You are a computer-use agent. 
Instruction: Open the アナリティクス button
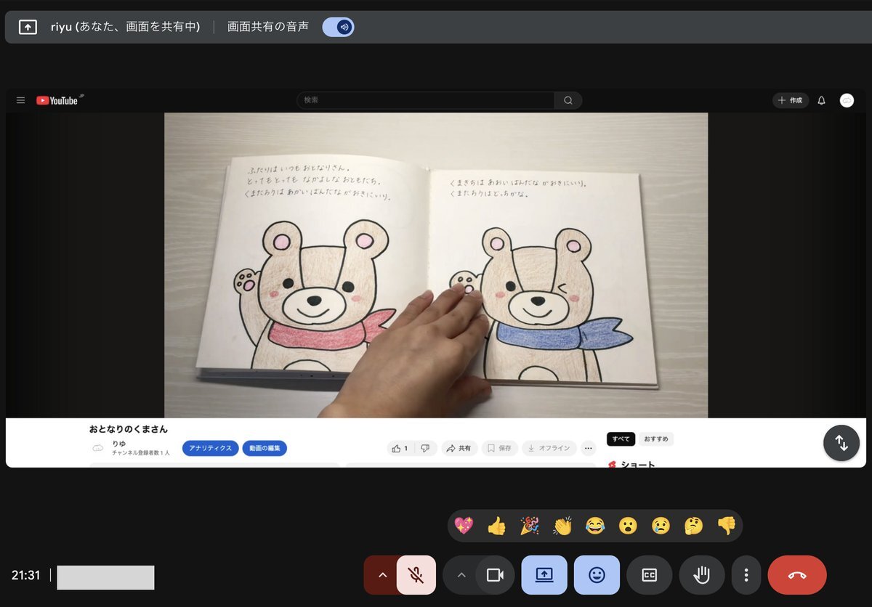pos(210,448)
